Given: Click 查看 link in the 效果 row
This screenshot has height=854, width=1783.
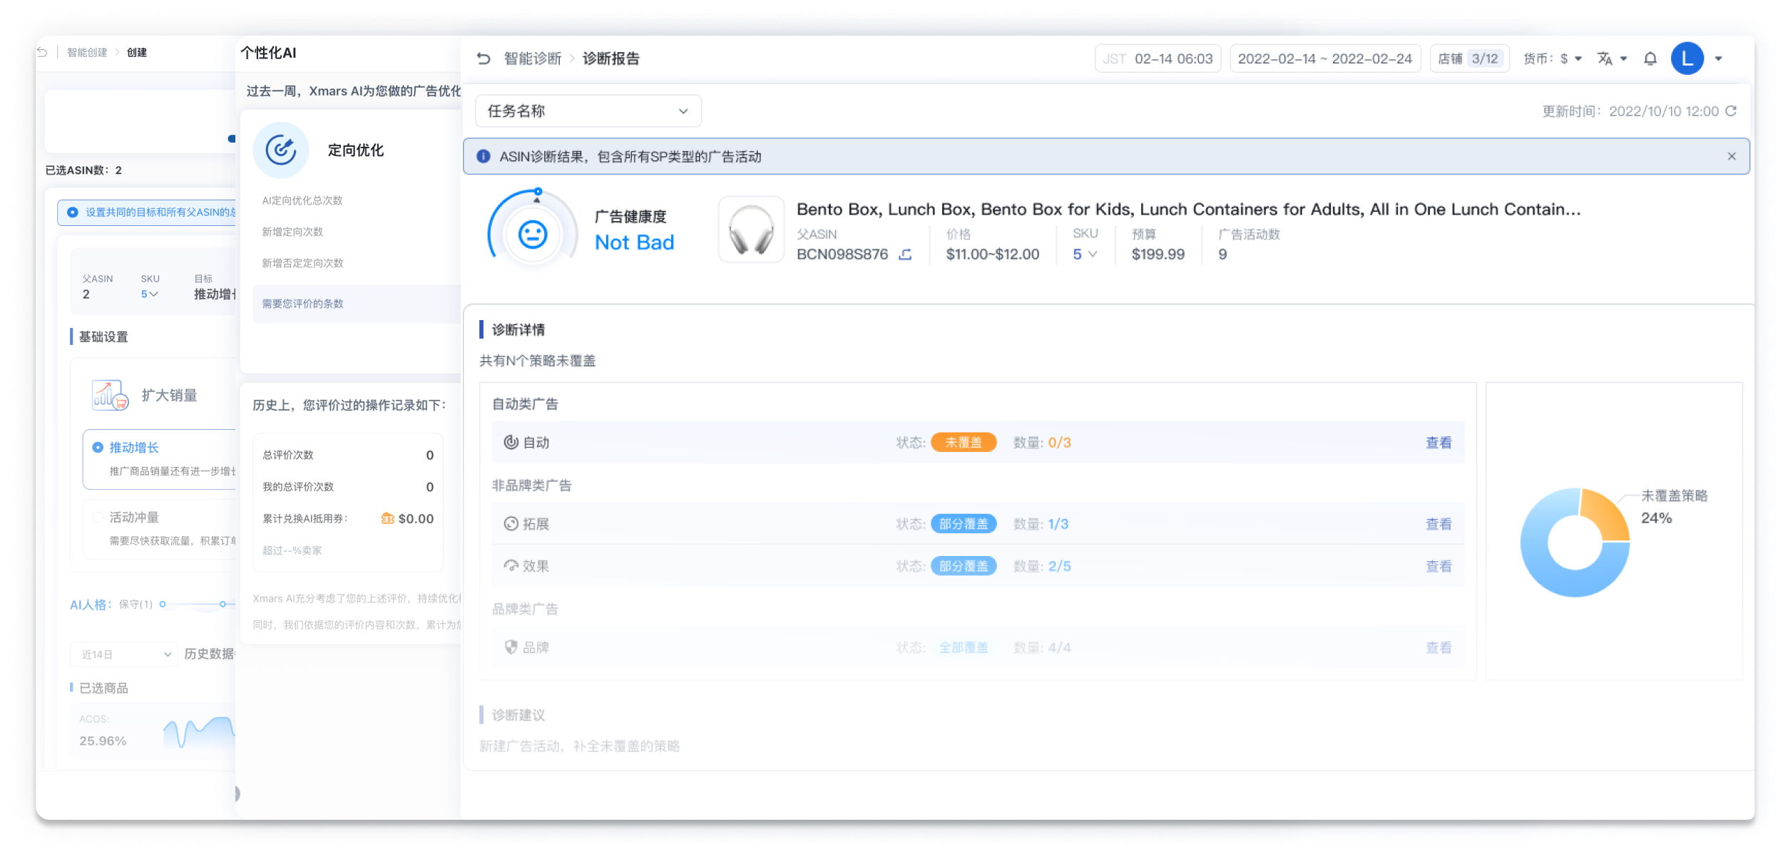Looking at the screenshot, I should [1439, 566].
